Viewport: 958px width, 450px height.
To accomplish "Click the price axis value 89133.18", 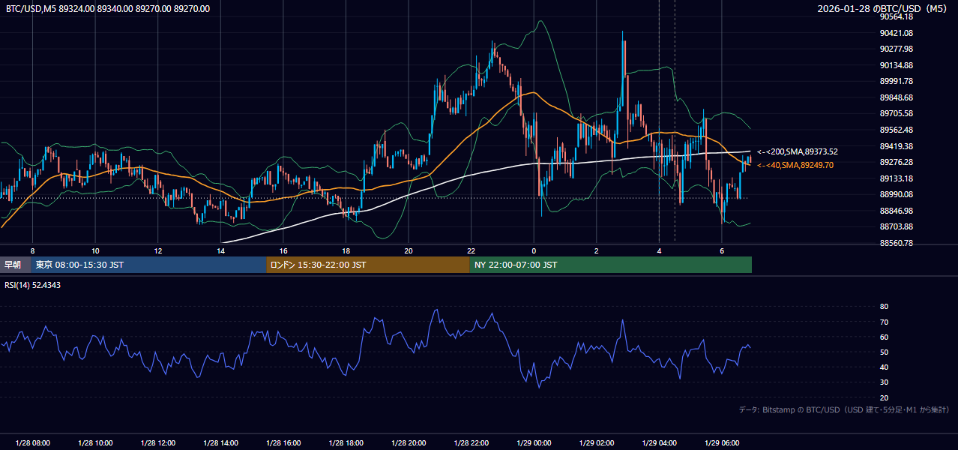I will (897, 178).
